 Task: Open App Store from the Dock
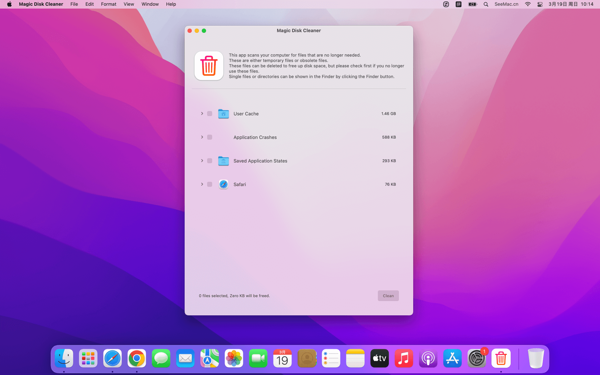click(452, 358)
